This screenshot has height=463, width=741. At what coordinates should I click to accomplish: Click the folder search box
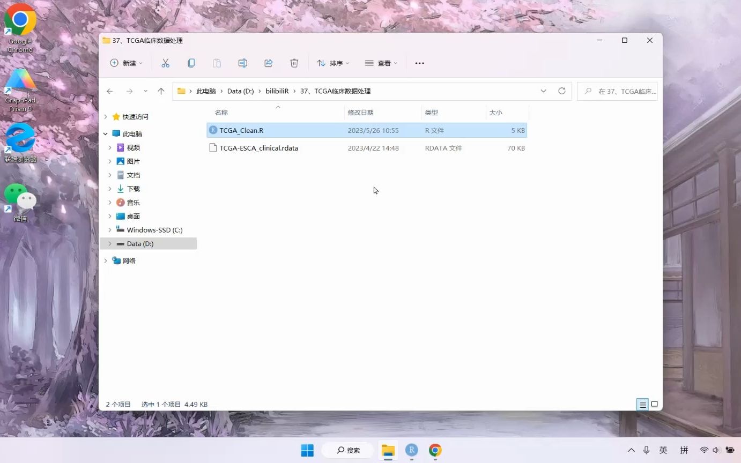(617, 91)
